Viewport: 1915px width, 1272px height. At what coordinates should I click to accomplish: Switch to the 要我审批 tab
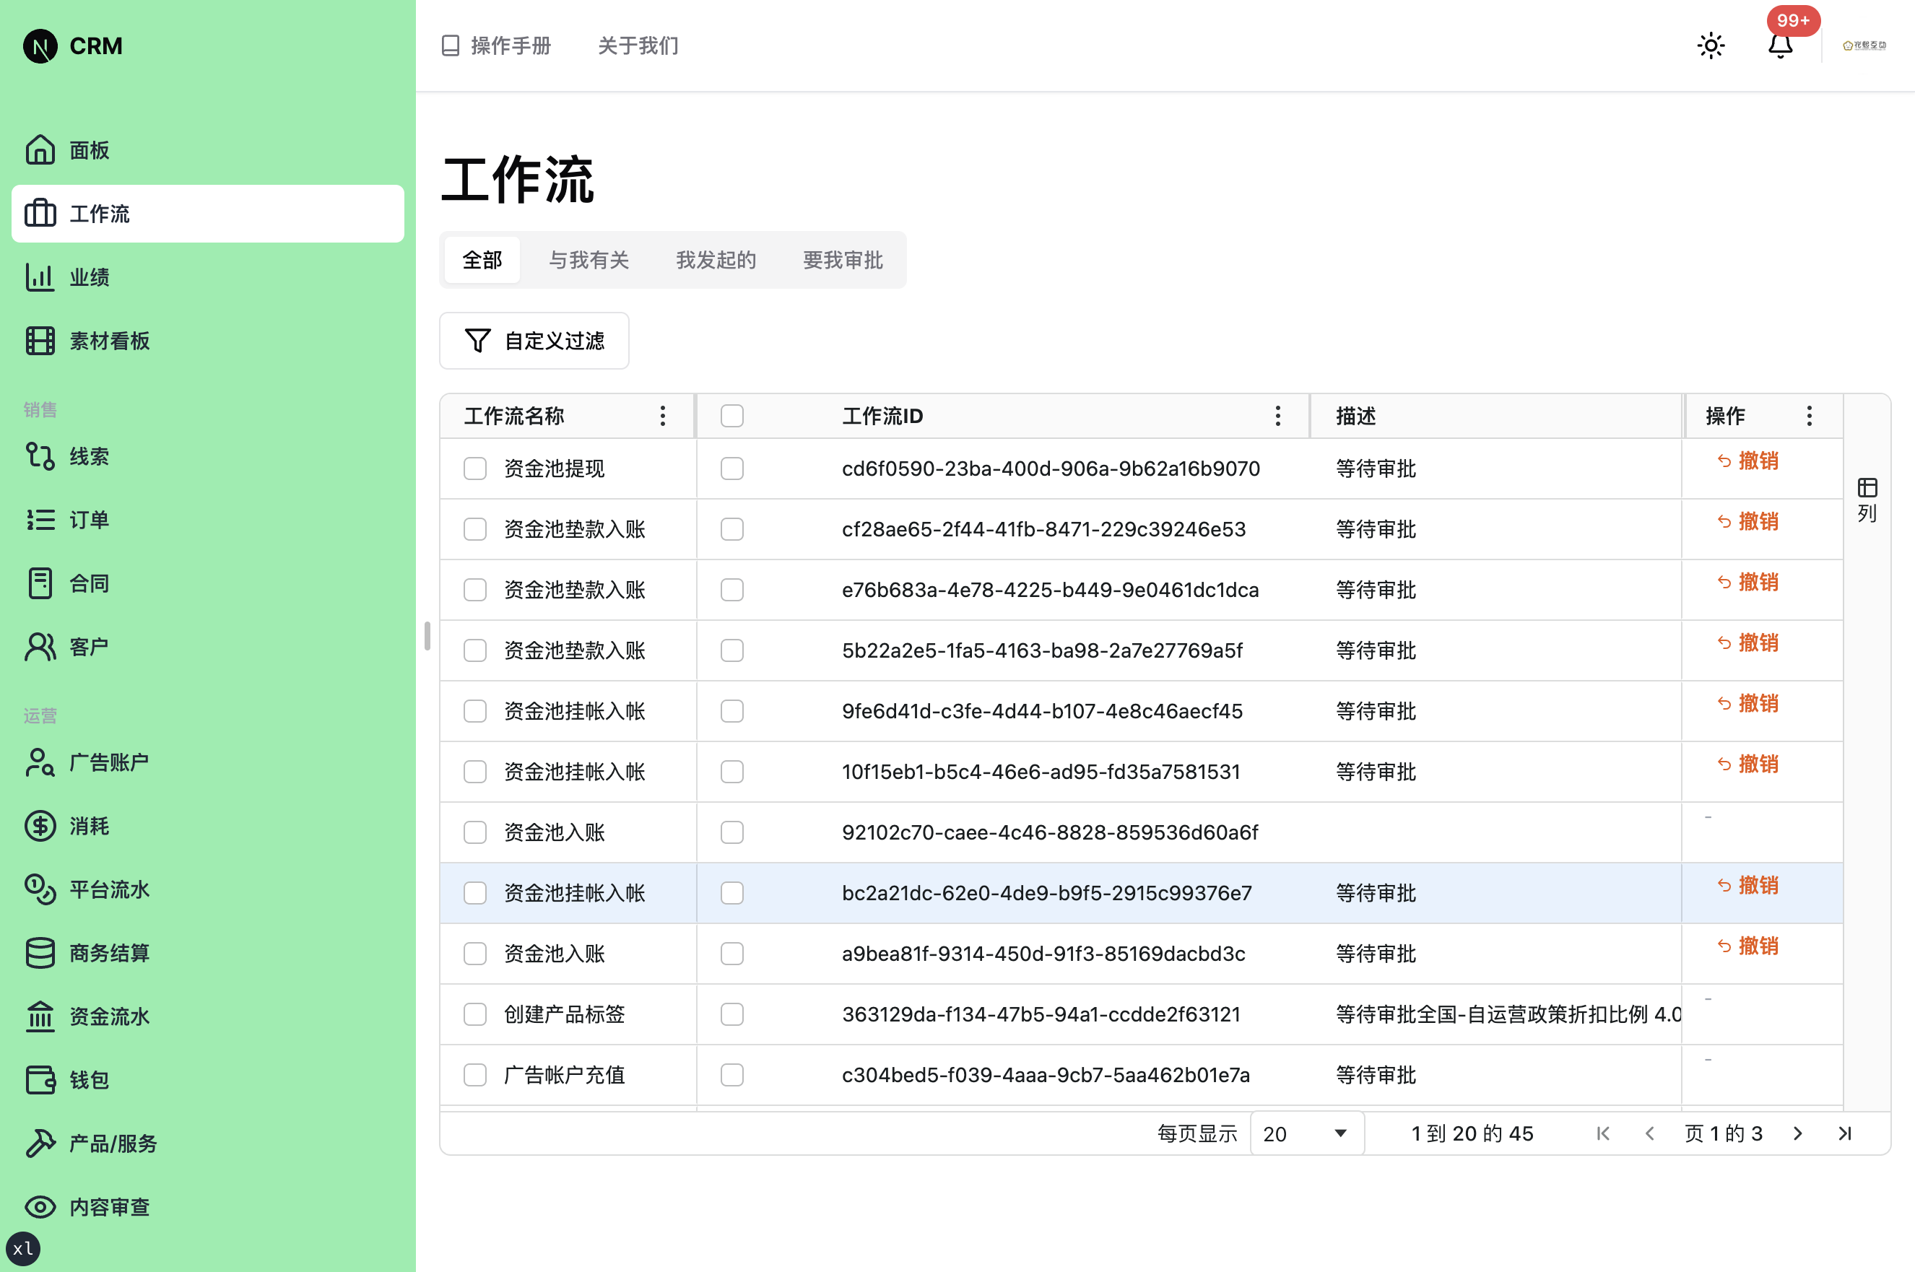click(841, 260)
